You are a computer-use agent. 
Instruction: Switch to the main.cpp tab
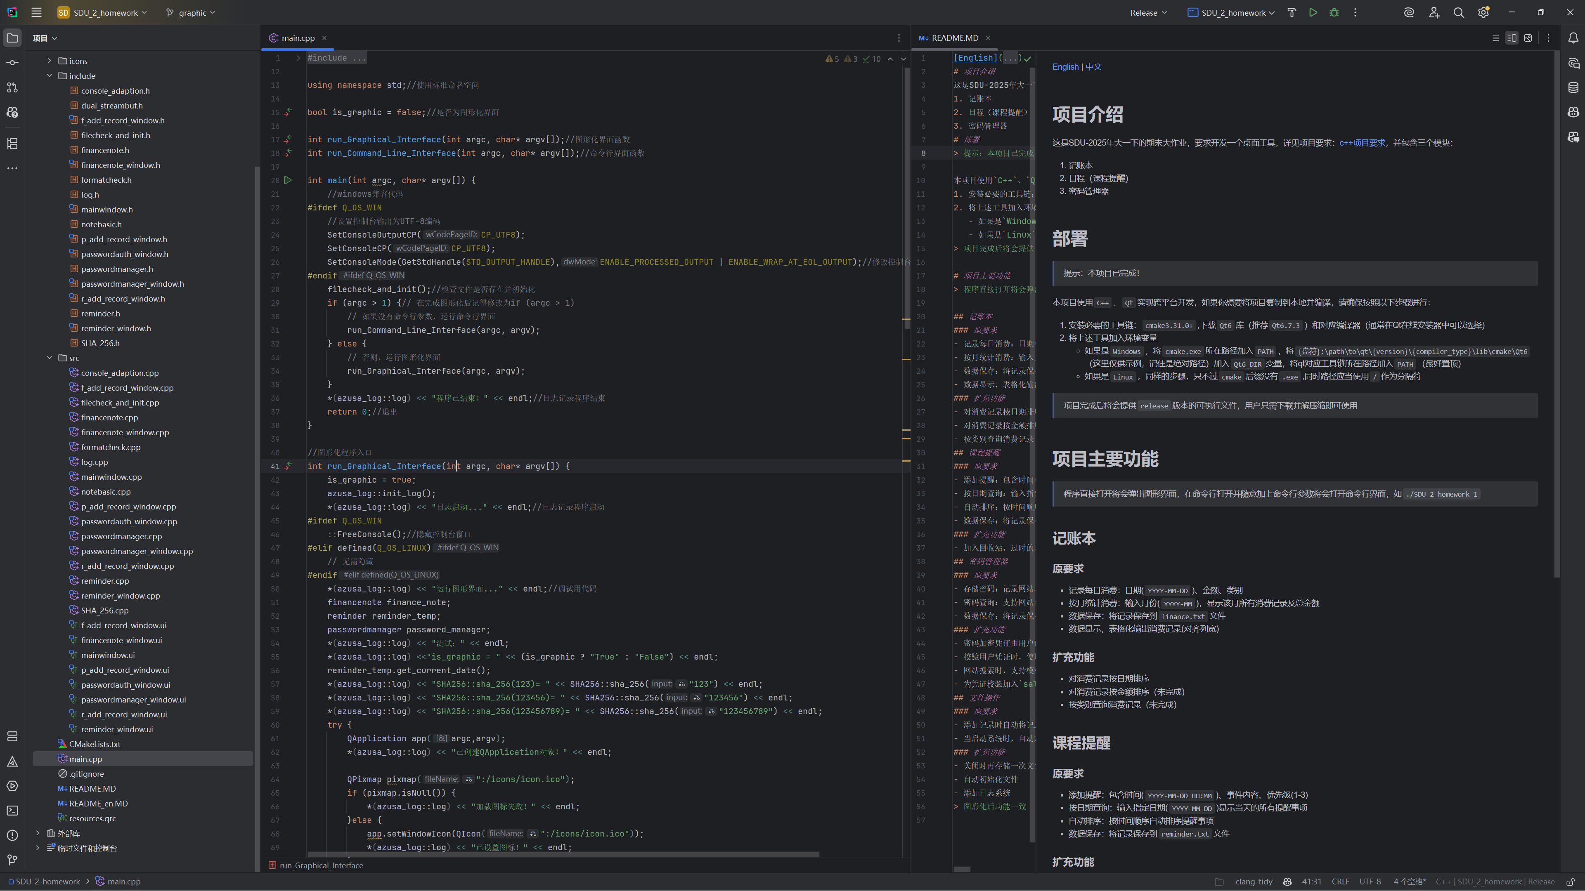tap(298, 38)
